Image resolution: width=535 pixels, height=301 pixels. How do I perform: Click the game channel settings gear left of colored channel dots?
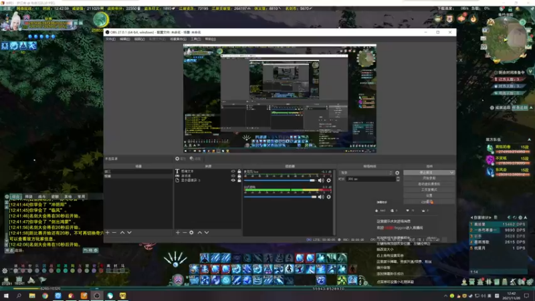[5, 271]
